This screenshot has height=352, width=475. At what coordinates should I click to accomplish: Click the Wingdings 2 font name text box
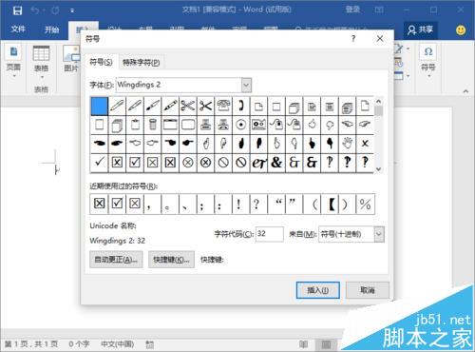(179, 85)
